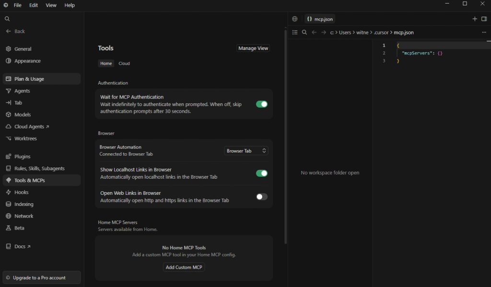Open Models cube icon
The width and height of the screenshot is (491, 287).
point(9,115)
